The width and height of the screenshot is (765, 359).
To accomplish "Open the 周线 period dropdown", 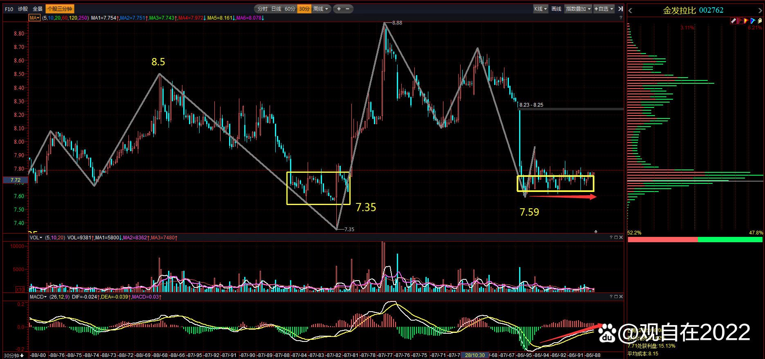I will click(x=321, y=9).
